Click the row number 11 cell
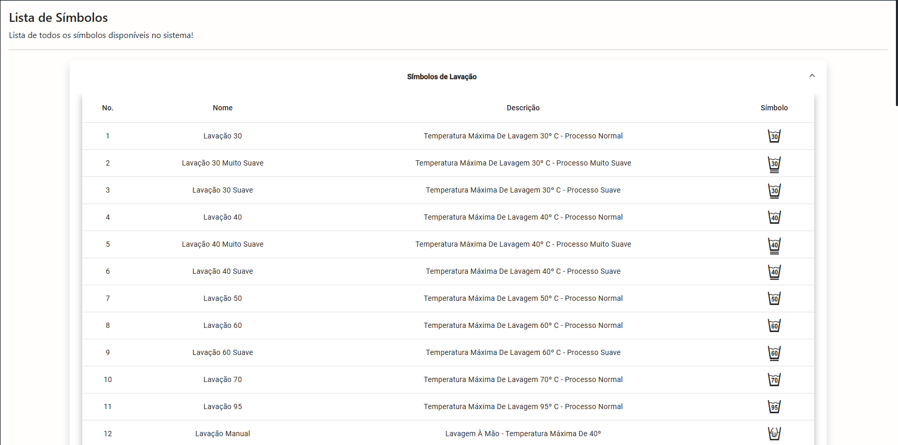 coord(108,406)
